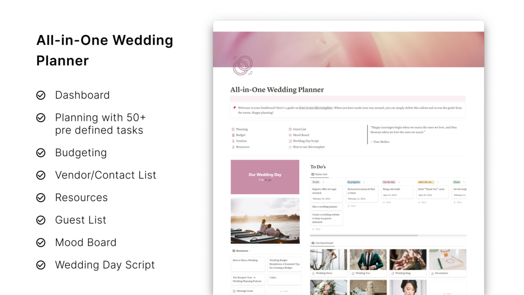
Task: Click the checkmark icon next to Vendor/Contact List
Action: [x=41, y=175]
